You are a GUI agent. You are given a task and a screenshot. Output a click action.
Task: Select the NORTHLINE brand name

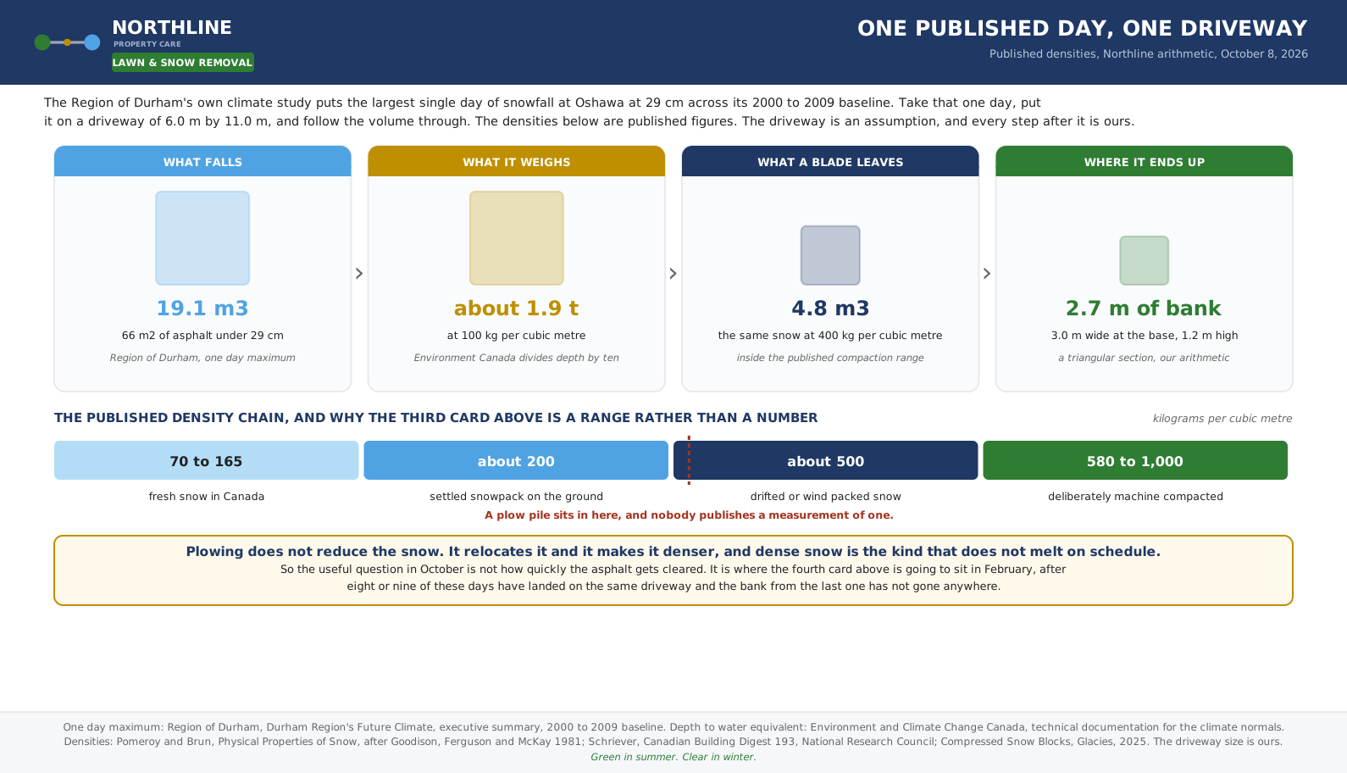click(172, 28)
